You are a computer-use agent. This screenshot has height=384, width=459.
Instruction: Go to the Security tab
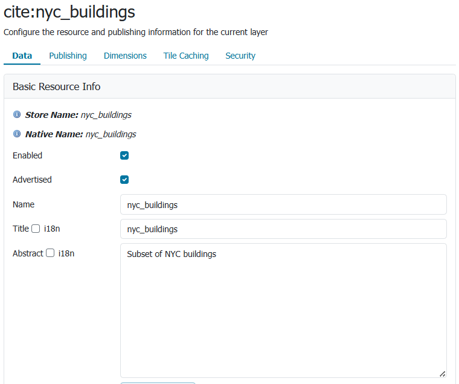(240, 56)
